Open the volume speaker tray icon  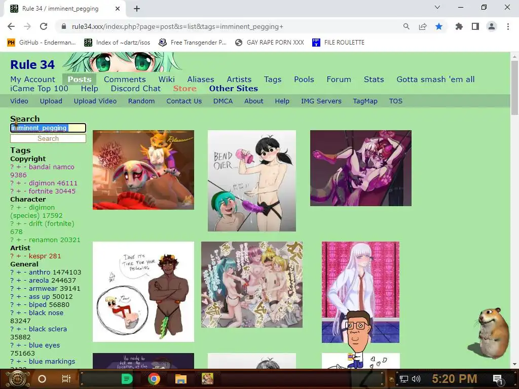point(416,379)
